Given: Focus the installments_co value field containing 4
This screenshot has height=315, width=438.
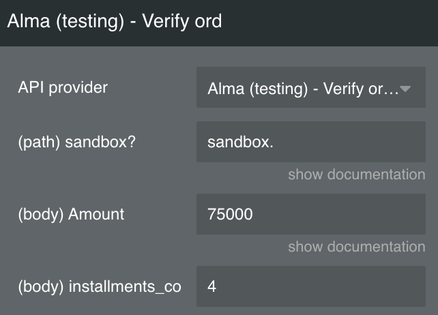Looking at the screenshot, I should [311, 286].
